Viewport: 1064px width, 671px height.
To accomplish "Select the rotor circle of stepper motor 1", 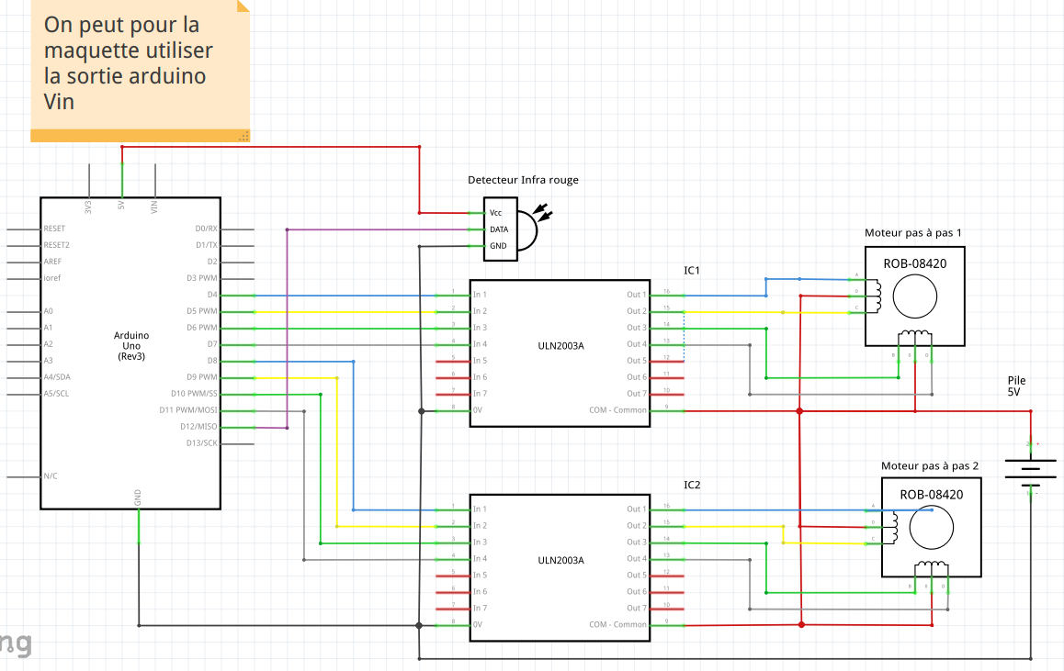I will coord(914,296).
